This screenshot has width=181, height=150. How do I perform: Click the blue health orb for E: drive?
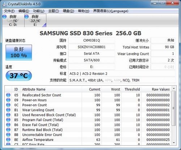coord(26,17)
